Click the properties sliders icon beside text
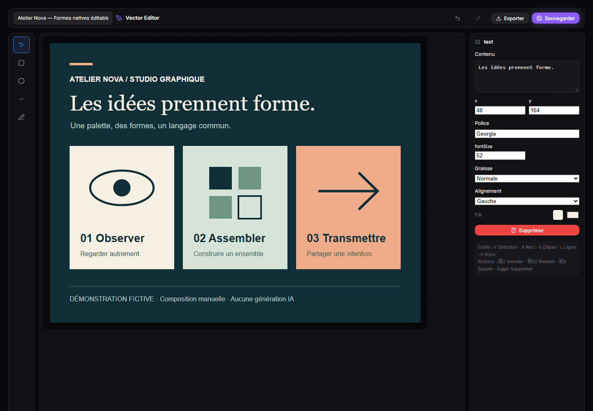593x411 pixels. (x=478, y=42)
